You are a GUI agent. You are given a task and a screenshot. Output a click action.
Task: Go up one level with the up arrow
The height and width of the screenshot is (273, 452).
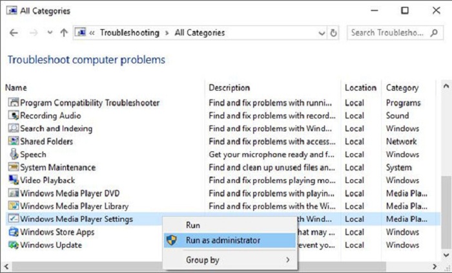(64, 32)
